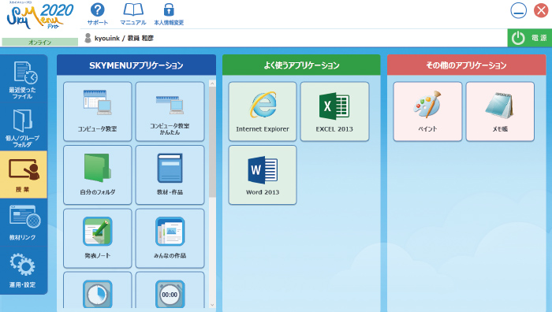
Task: Launch 発表ノート application
Action: click(98, 238)
